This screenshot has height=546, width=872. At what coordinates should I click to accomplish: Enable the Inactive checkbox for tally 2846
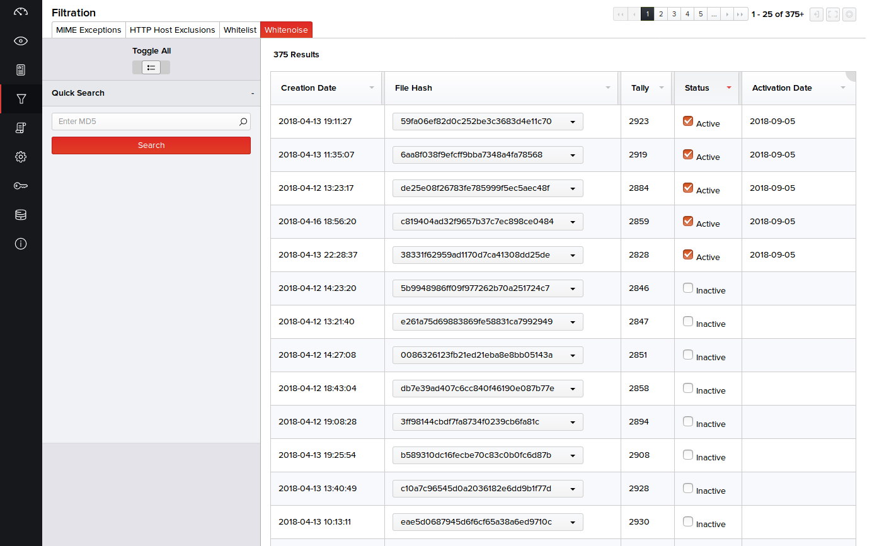(688, 288)
